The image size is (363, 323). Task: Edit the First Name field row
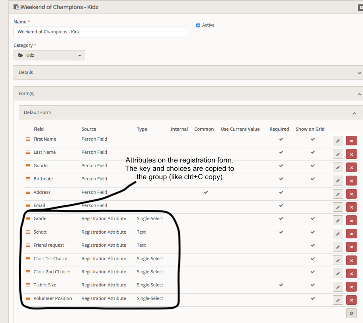coord(338,141)
